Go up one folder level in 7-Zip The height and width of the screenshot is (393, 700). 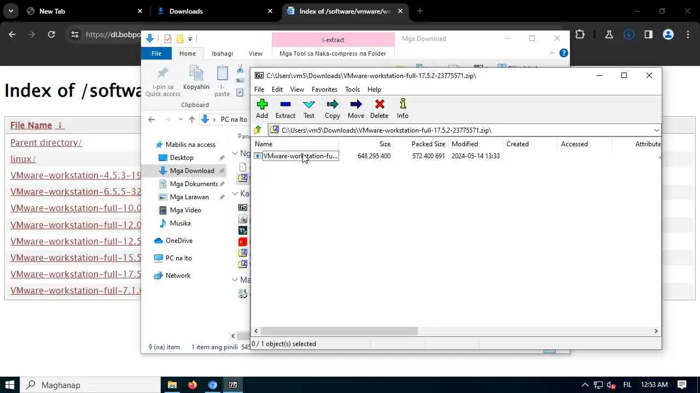click(258, 130)
